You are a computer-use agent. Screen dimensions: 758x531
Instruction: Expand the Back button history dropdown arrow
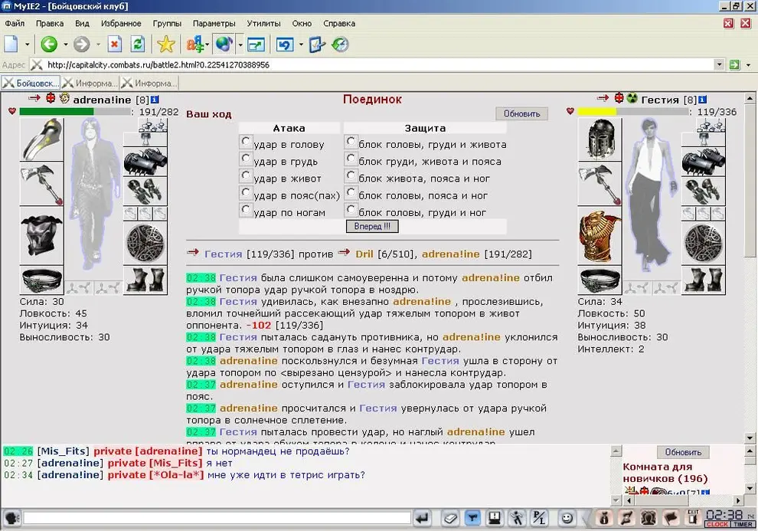click(65, 44)
